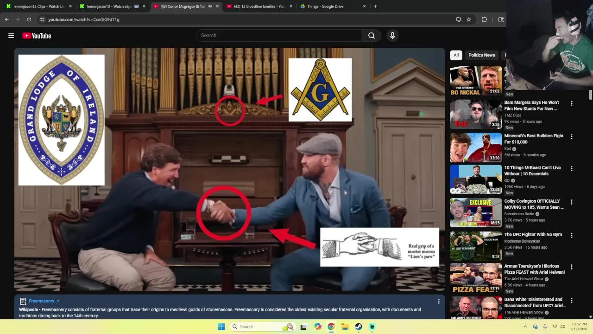The height and width of the screenshot is (334, 593).
Task: Click the PIZZA FEAST video thumbnail
Action: tap(476, 278)
